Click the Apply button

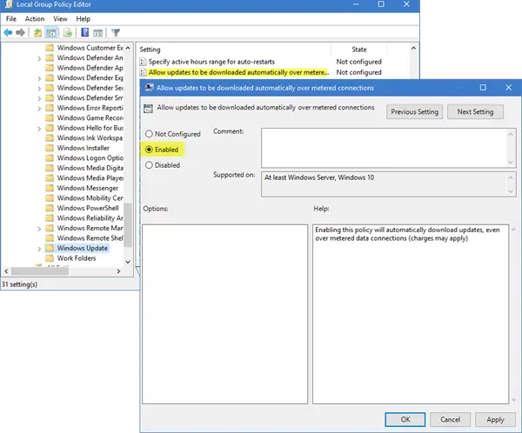(x=495, y=420)
